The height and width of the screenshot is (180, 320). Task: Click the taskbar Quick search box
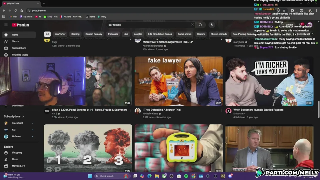112,176
